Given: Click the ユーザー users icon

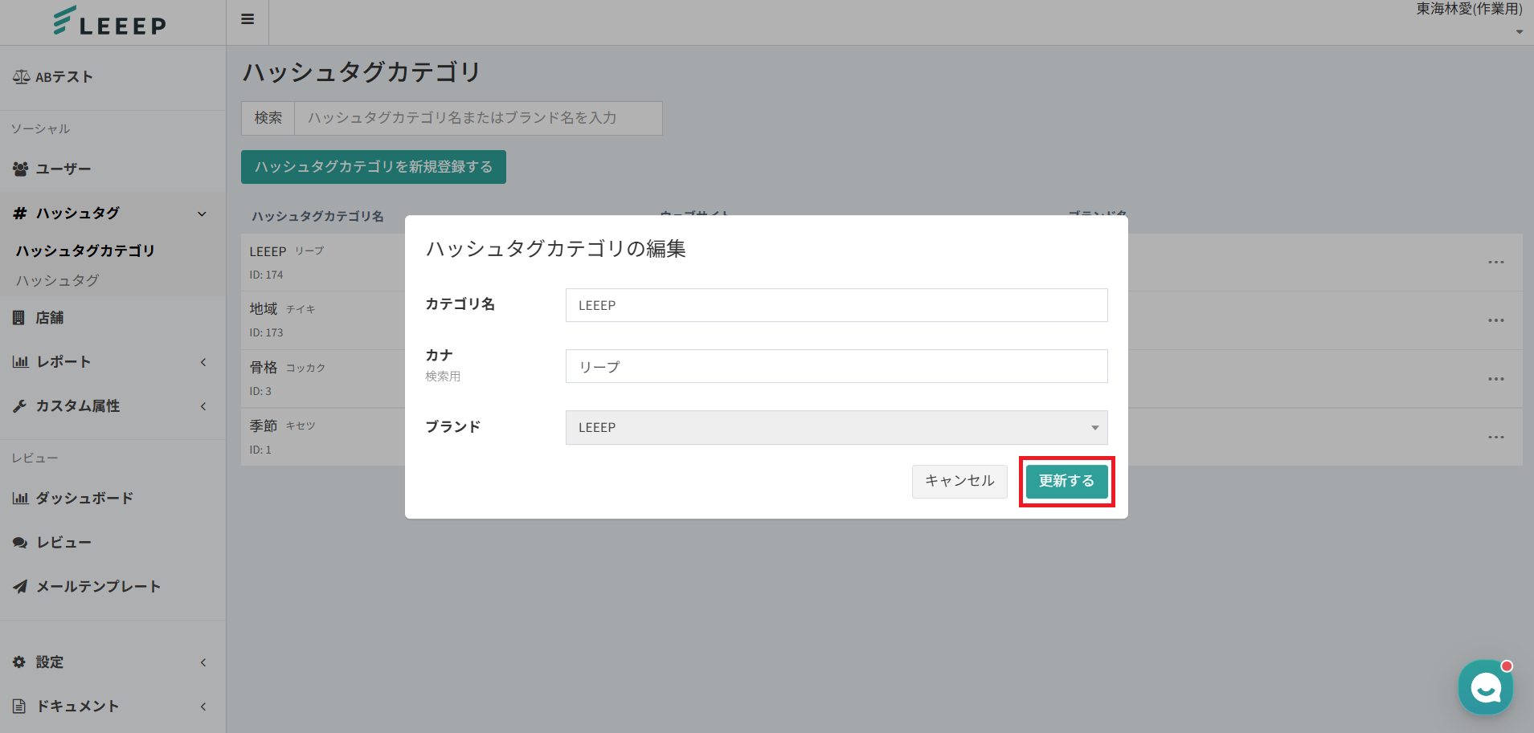Looking at the screenshot, I should [21, 169].
